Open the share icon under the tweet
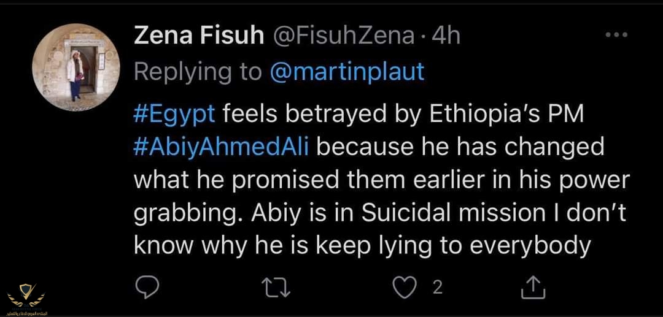 [532, 286]
